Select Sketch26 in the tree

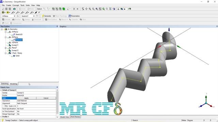pyautogui.click(x=19, y=35)
